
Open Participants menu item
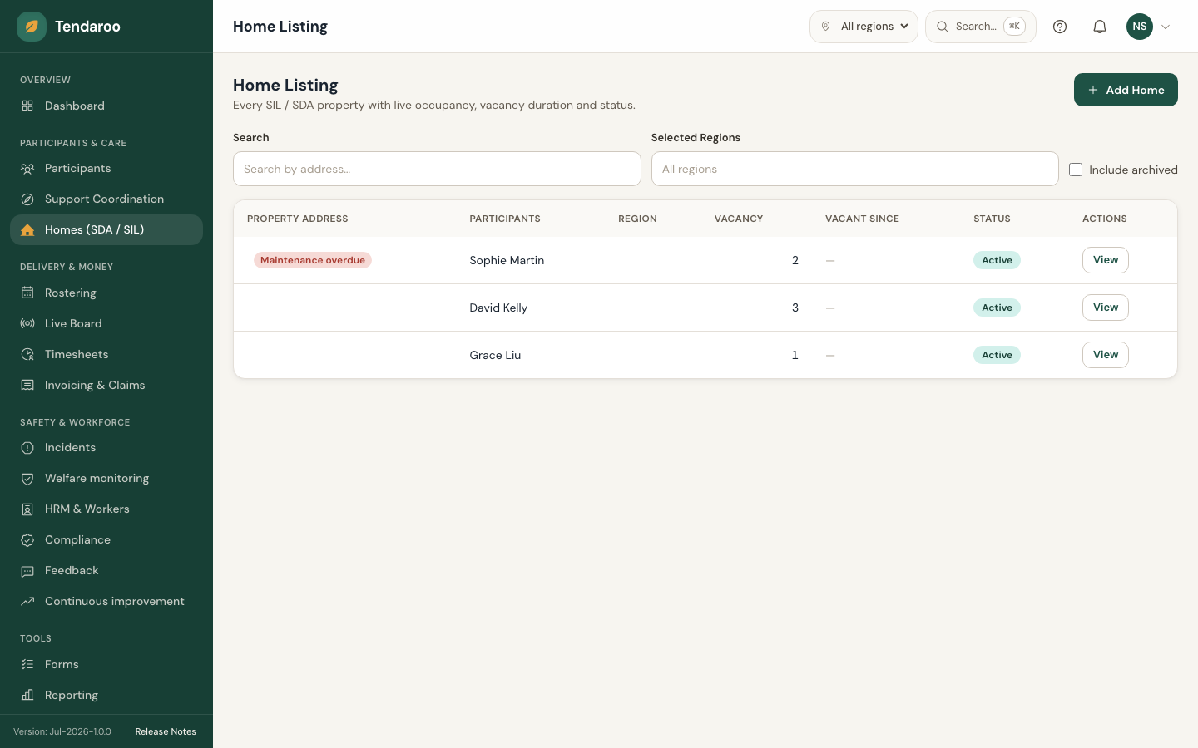pos(106,168)
